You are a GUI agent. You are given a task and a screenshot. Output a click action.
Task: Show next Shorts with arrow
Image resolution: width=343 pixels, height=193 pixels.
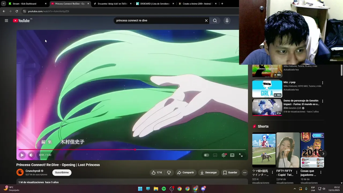point(323,154)
